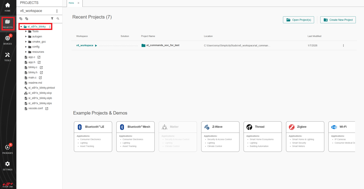Click the Silicon Labs logo at the bottom
This screenshot has width=364, height=189.
pos(8,184)
